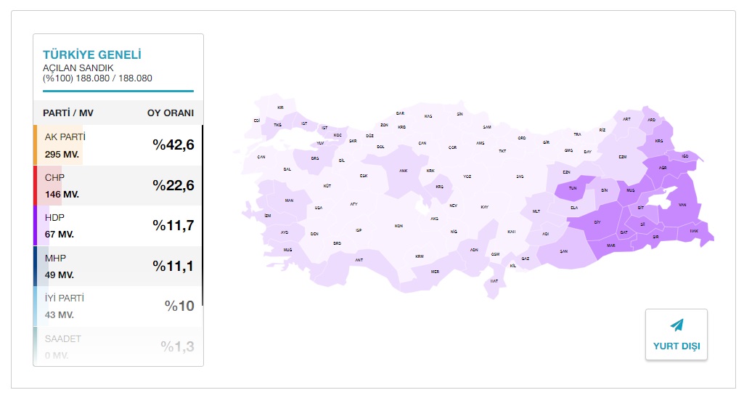Click Ankara province (ANK) on map

point(402,171)
